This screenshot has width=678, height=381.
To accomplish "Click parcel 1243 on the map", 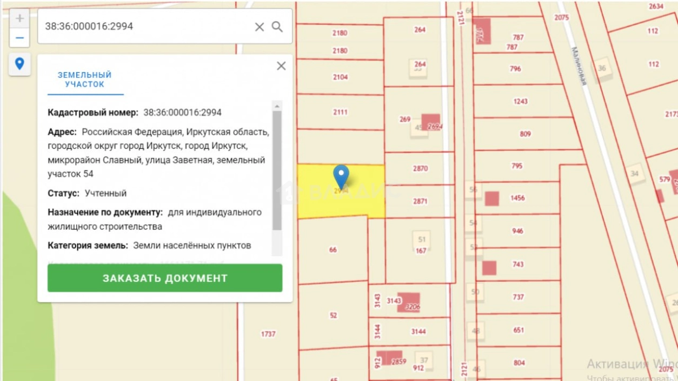I will (x=520, y=101).
